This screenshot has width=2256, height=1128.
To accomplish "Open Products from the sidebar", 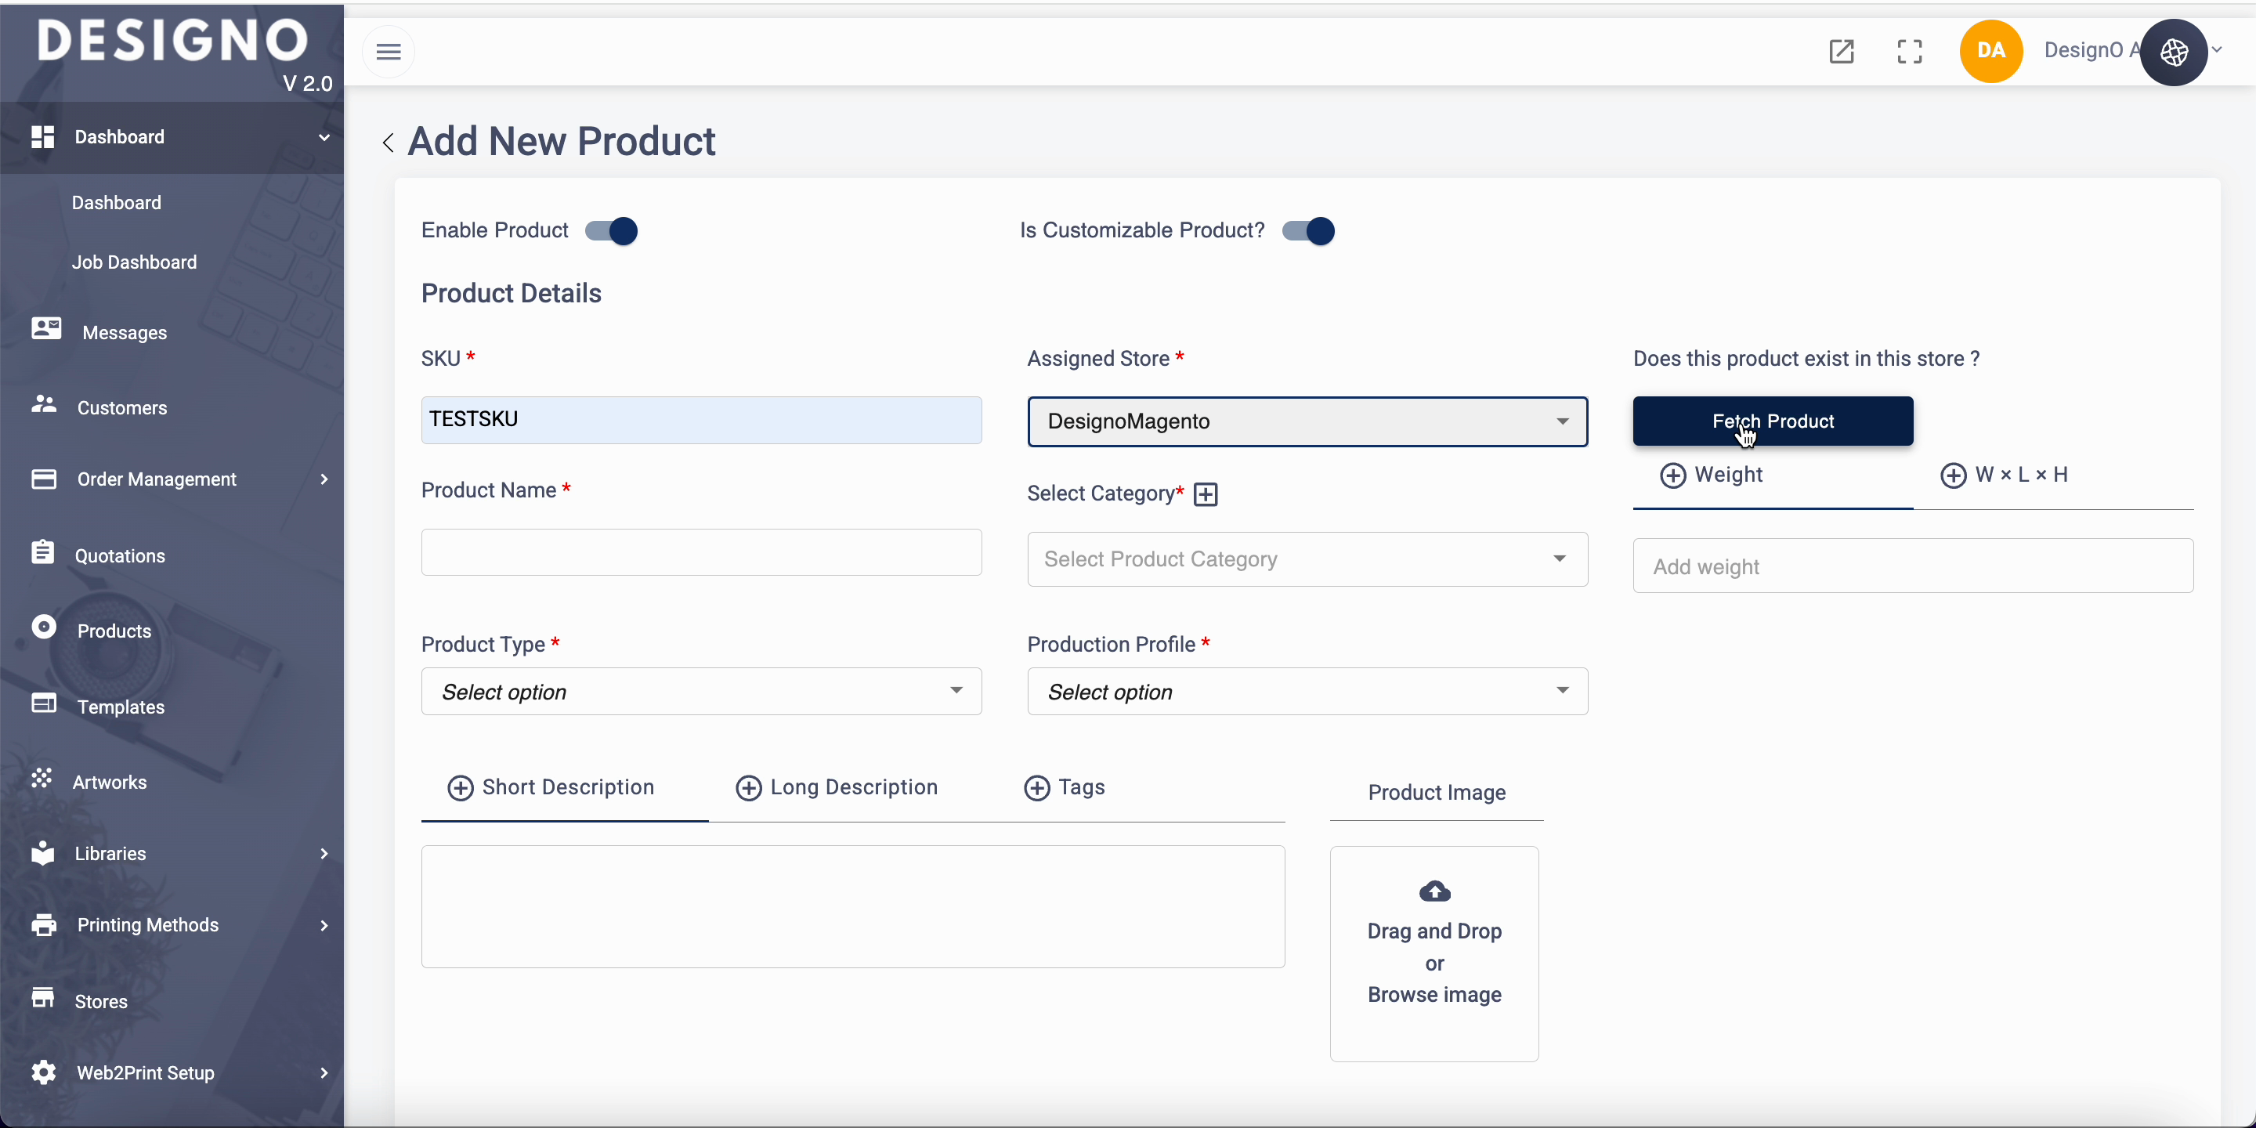I will 114,631.
